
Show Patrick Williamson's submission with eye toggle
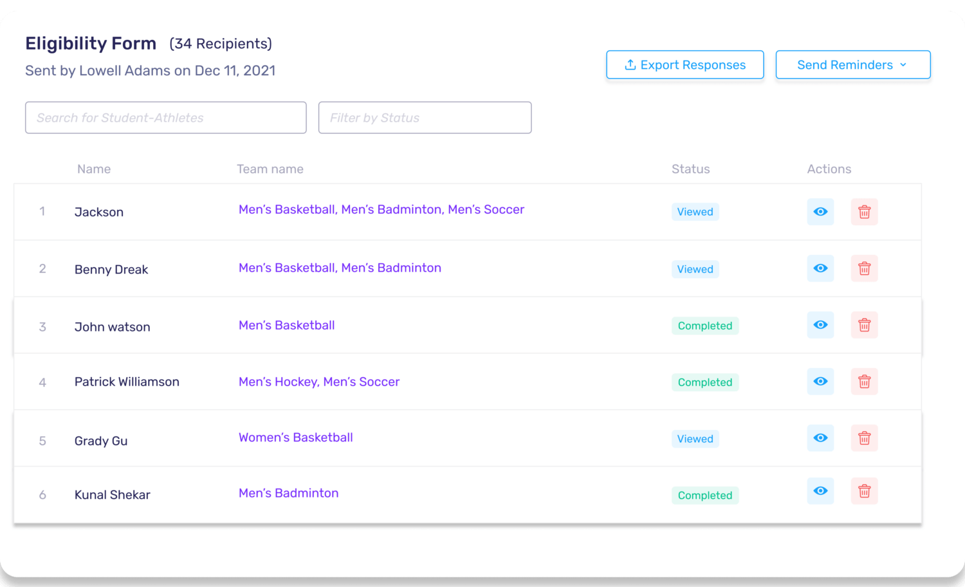[x=820, y=382]
